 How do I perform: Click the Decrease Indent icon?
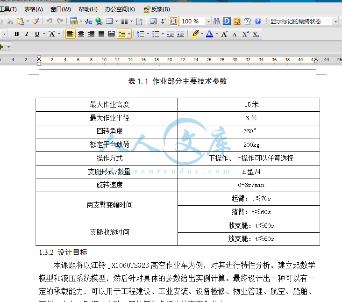170,34
